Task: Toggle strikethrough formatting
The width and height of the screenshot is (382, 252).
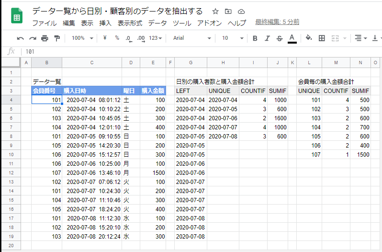Action: [280, 38]
